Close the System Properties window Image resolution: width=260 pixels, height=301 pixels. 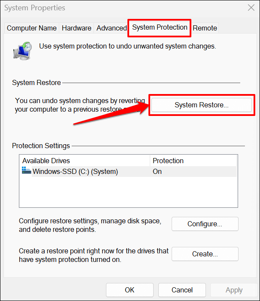[251, 7]
